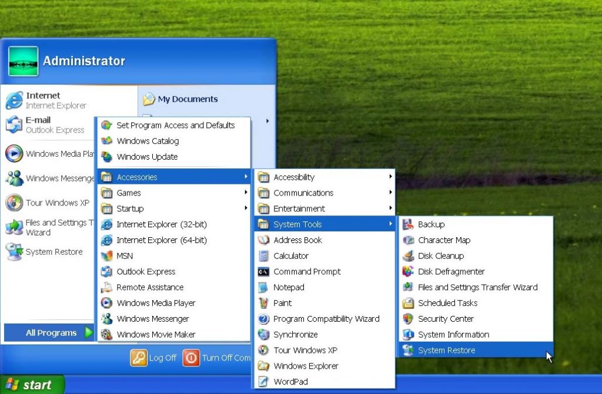Select Internet Explorer (64-bit) entry
The width and height of the screenshot is (602, 394).
[174, 240]
